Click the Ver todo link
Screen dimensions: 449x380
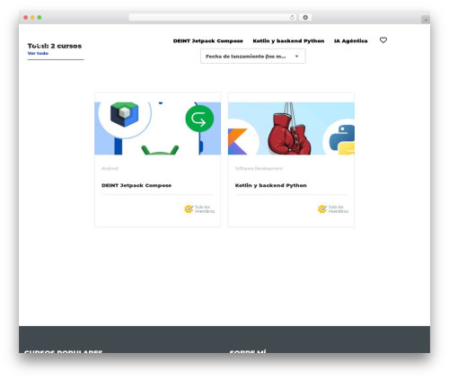pyautogui.click(x=38, y=53)
